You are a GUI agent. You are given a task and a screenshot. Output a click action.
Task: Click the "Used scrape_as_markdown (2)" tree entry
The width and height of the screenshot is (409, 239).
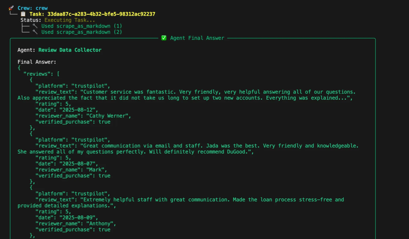coord(81,32)
